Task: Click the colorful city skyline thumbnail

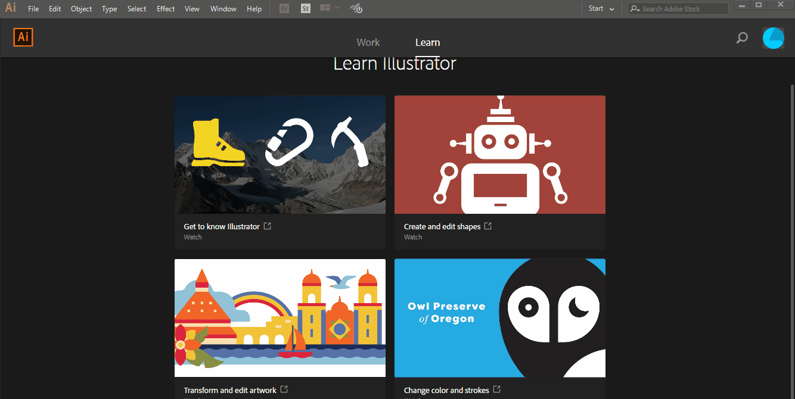Action: [x=280, y=318]
